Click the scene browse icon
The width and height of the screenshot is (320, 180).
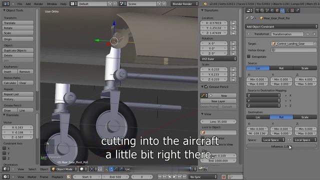[x=122, y=4]
